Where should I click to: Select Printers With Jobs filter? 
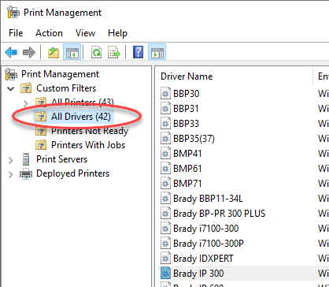88,145
